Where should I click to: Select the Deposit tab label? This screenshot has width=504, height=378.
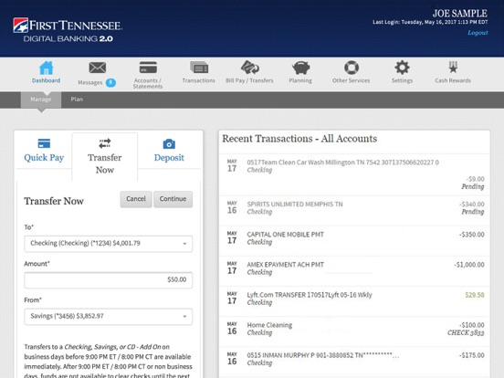tap(169, 157)
